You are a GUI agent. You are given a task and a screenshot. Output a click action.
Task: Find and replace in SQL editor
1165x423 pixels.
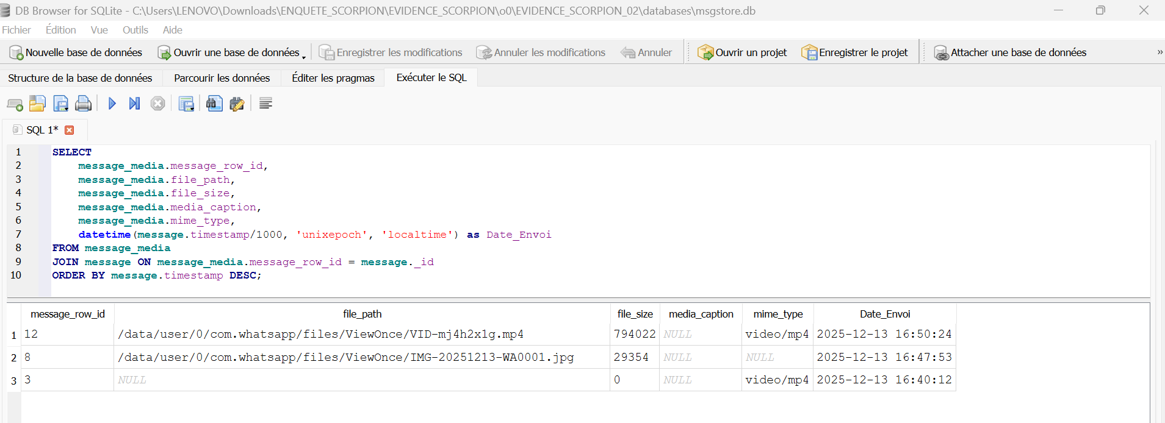(237, 104)
